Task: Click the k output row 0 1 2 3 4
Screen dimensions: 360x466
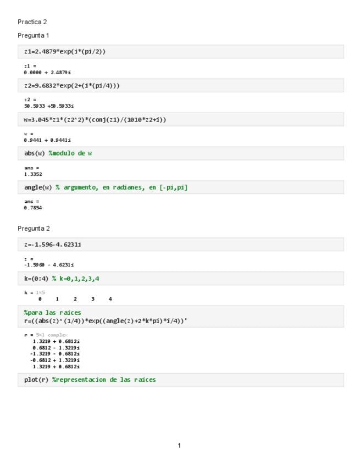Action: (x=75, y=299)
